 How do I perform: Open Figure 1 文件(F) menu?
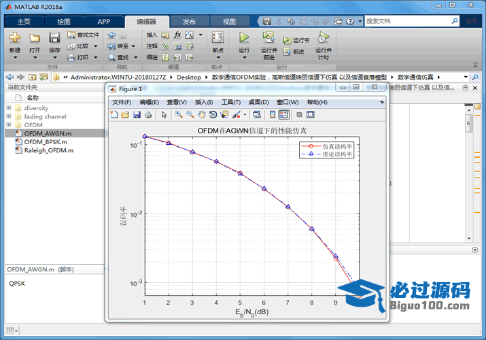coord(122,102)
